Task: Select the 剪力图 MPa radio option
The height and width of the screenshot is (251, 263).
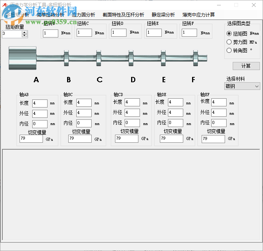Action: (x=229, y=42)
